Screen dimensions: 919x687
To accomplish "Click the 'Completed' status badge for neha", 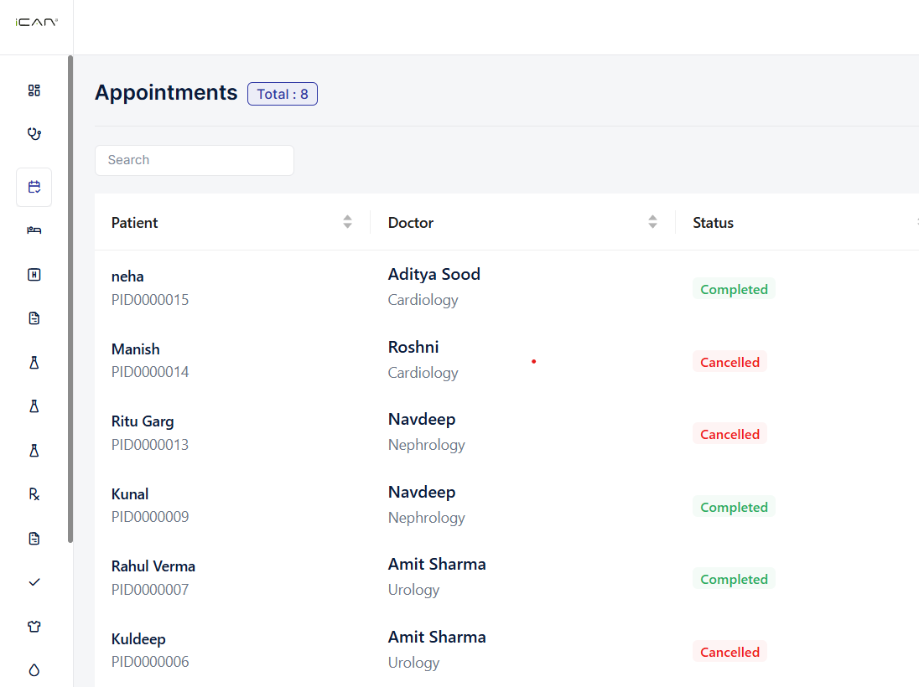I will coord(734,288).
